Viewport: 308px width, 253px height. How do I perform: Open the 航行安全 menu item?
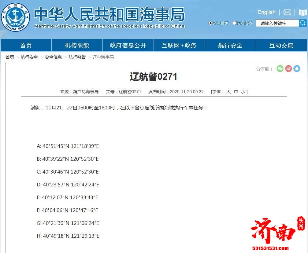230,45
